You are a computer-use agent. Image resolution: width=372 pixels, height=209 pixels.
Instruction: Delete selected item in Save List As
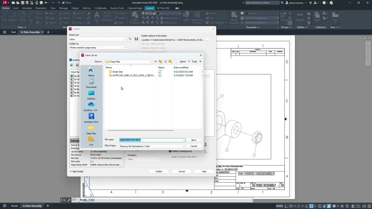[x=165, y=62]
